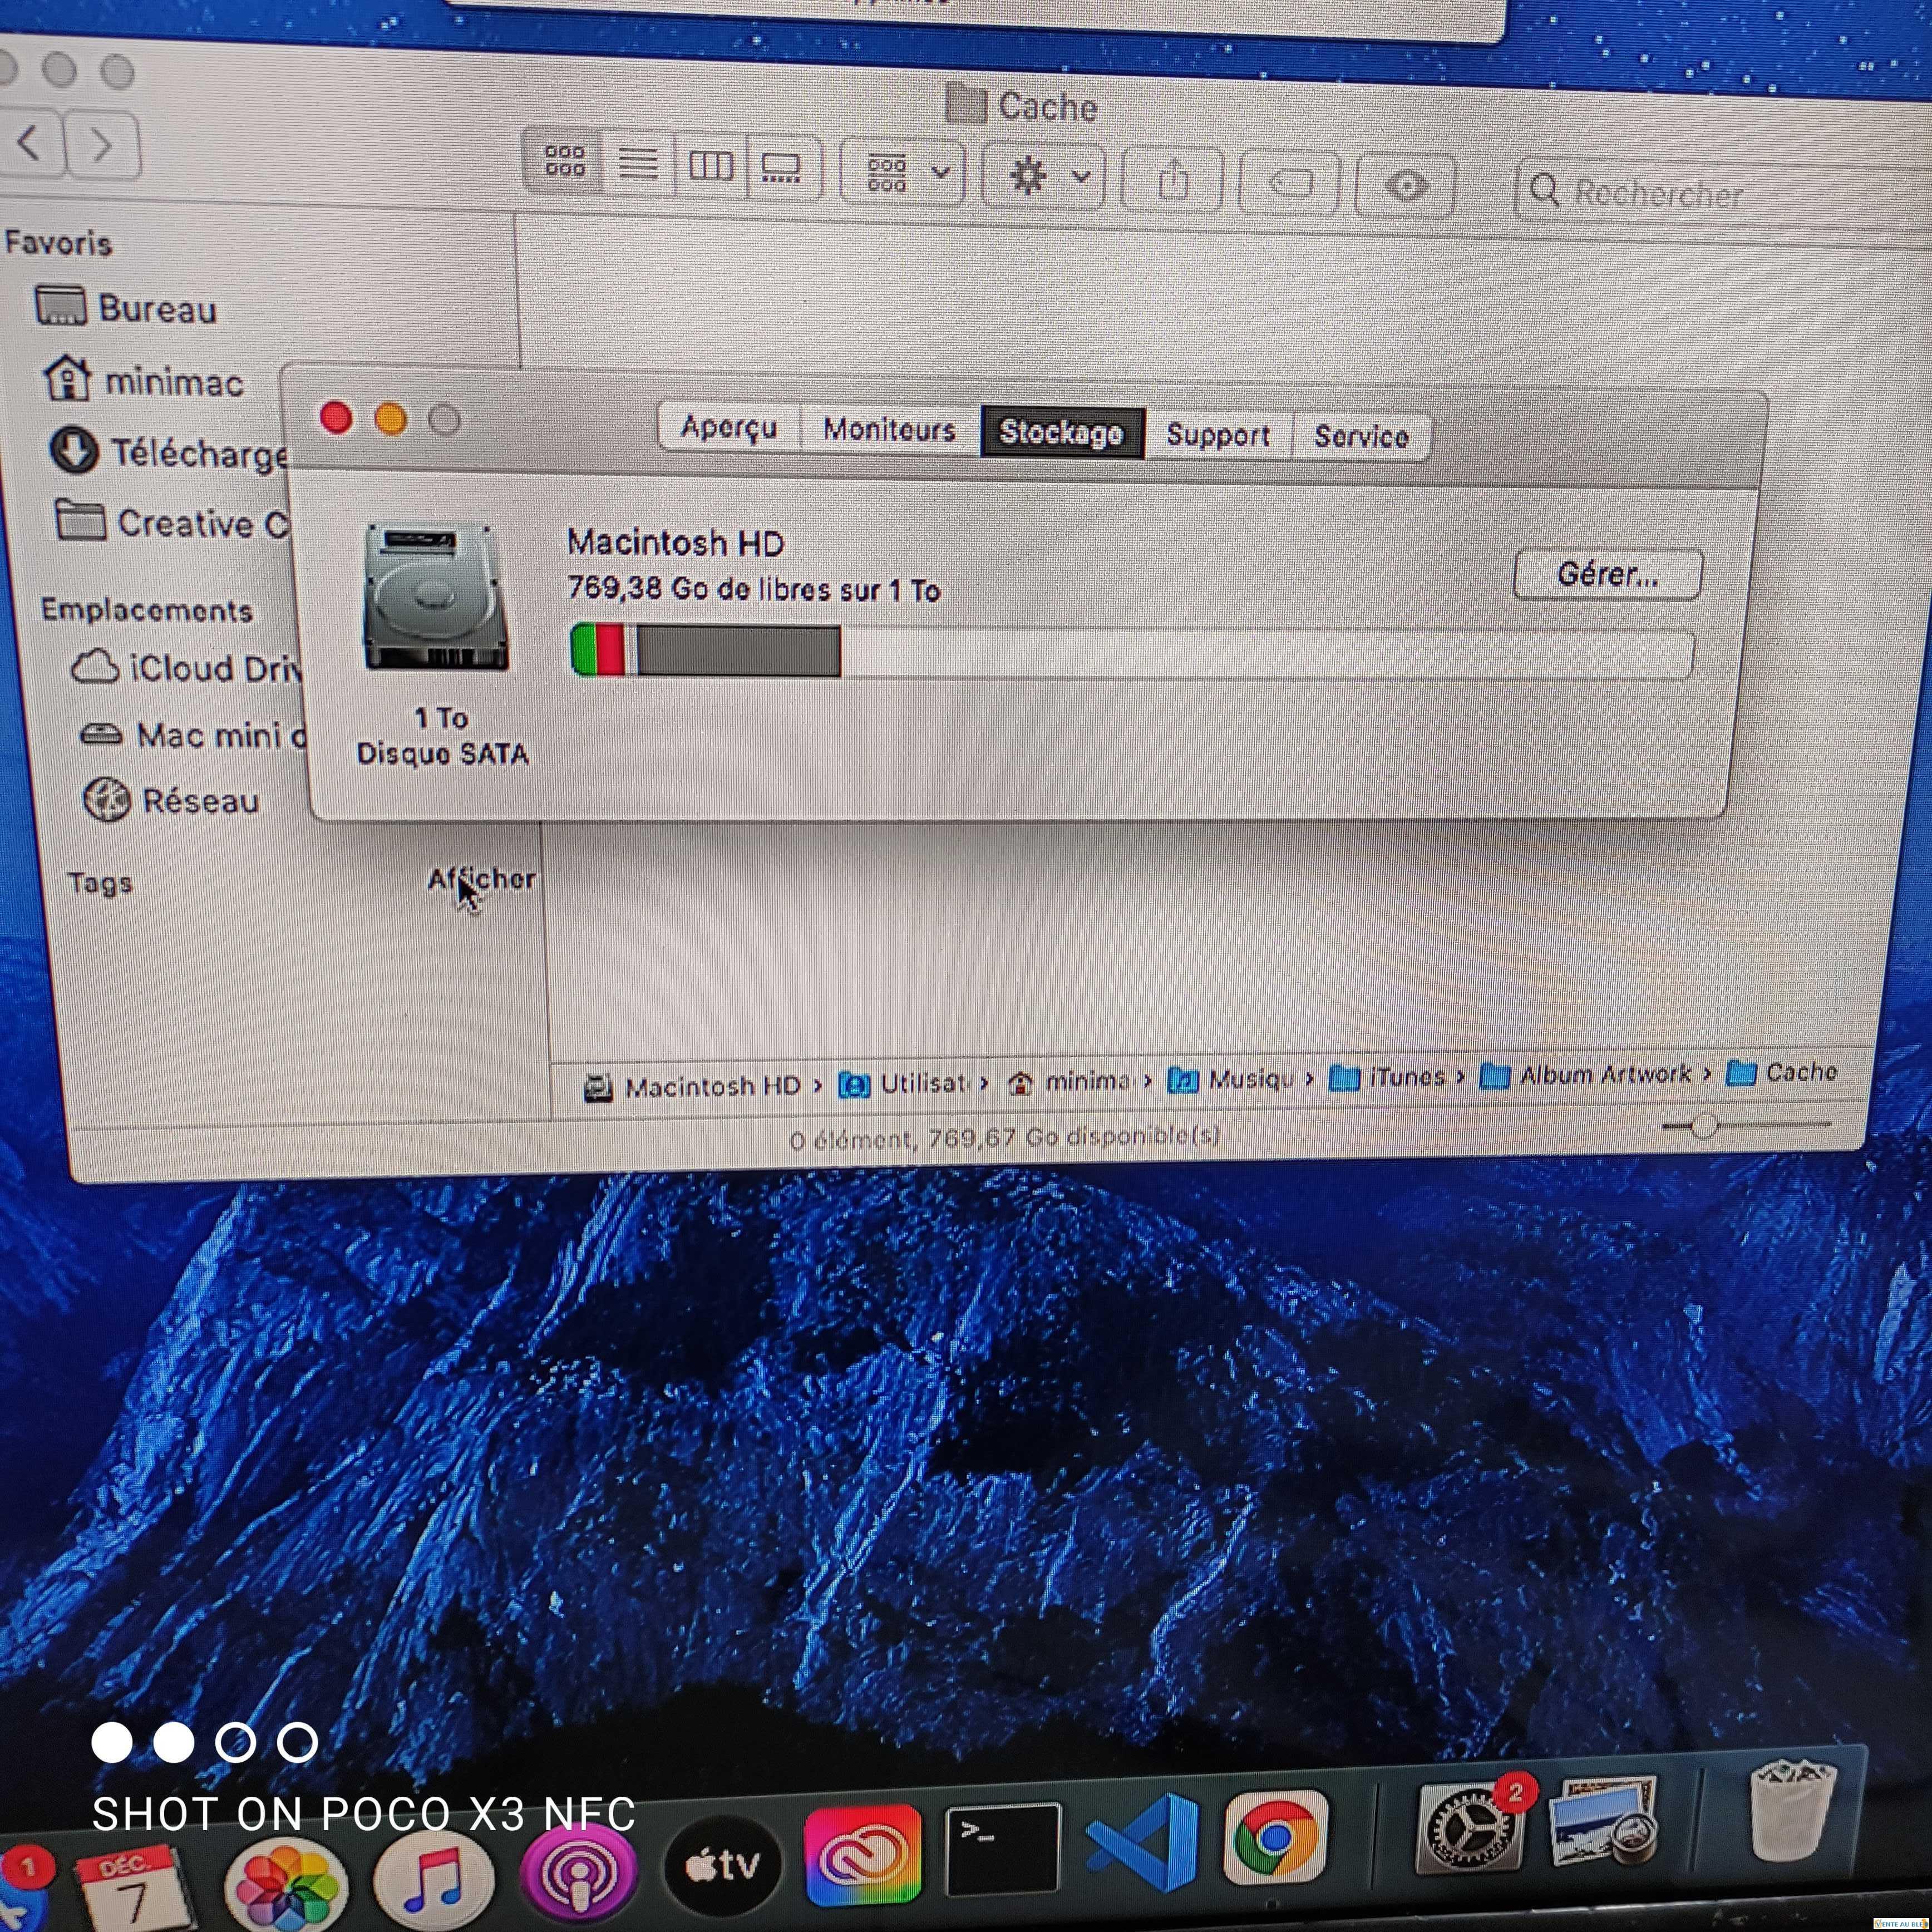Switch Finder to icon view
The width and height of the screenshot is (1932, 1932).
pyautogui.click(x=564, y=161)
